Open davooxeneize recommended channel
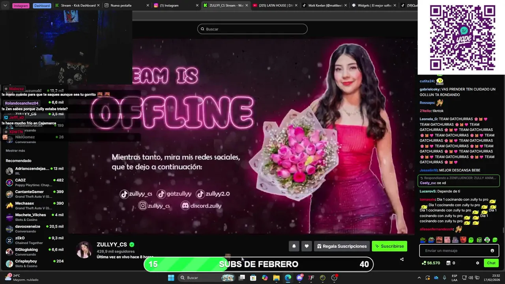505x284 pixels. click(x=34, y=229)
